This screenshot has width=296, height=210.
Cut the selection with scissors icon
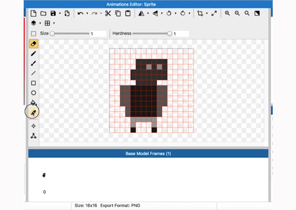(108, 14)
